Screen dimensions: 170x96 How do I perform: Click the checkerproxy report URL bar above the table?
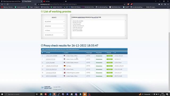[x=84, y=49]
